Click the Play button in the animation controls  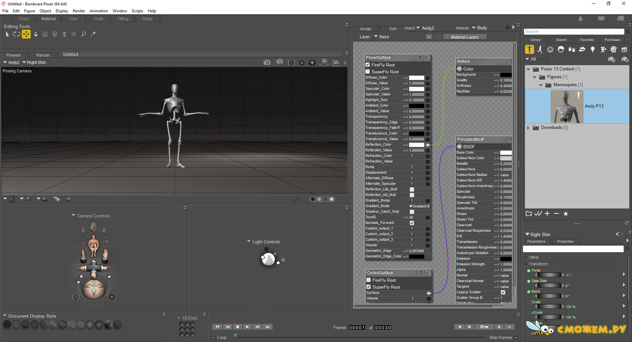(248, 327)
